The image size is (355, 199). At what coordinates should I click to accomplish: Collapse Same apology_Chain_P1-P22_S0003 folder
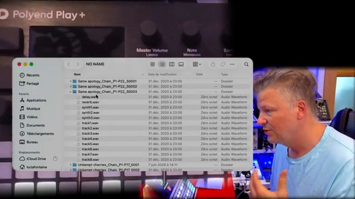[70, 92]
